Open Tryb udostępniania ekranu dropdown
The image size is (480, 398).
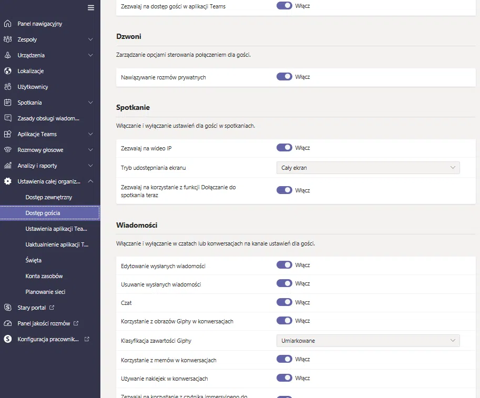pyautogui.click(x=367, y=168)
